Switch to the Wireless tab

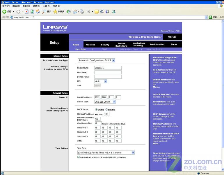(90, 45)
